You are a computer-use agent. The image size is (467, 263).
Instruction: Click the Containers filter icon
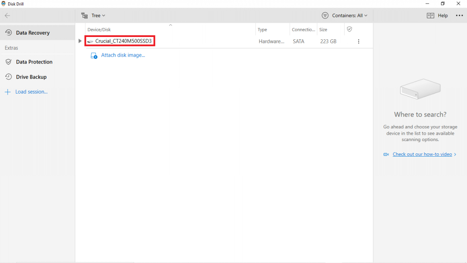click(x=325, y=15)
